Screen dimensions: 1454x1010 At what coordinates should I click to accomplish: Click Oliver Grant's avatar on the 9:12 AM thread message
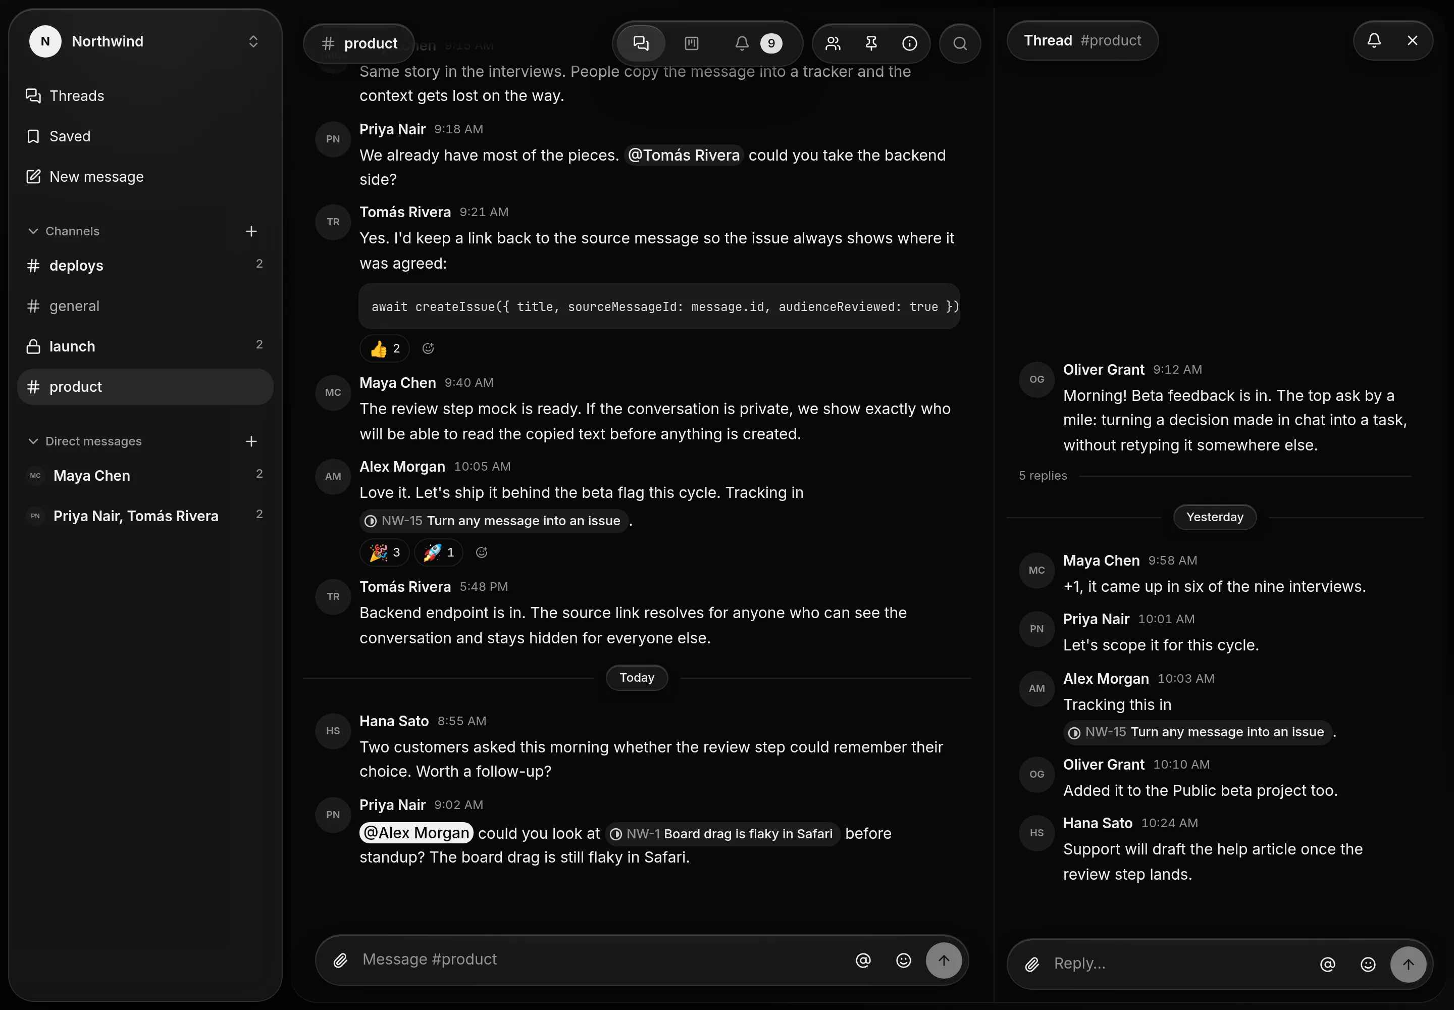point(1036,380)
